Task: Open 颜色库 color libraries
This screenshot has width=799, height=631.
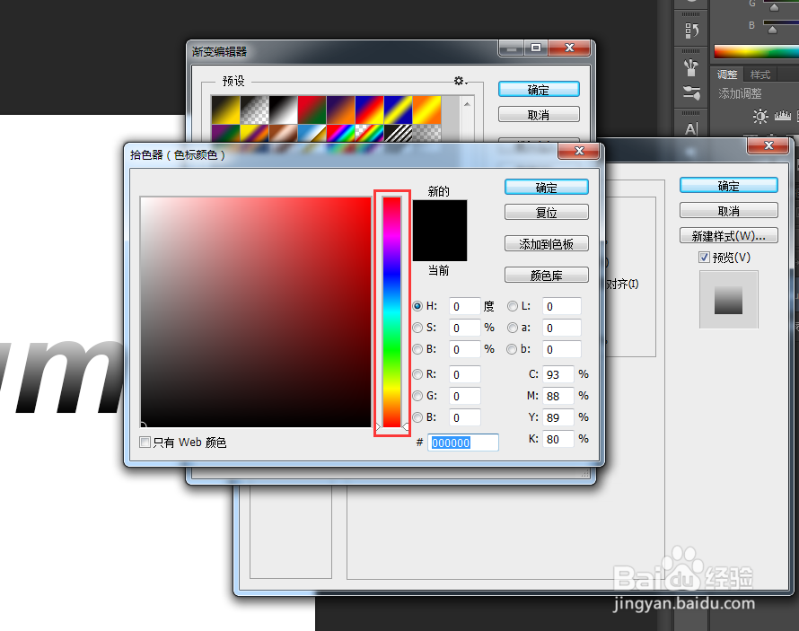Action: [x=546, y=275]
